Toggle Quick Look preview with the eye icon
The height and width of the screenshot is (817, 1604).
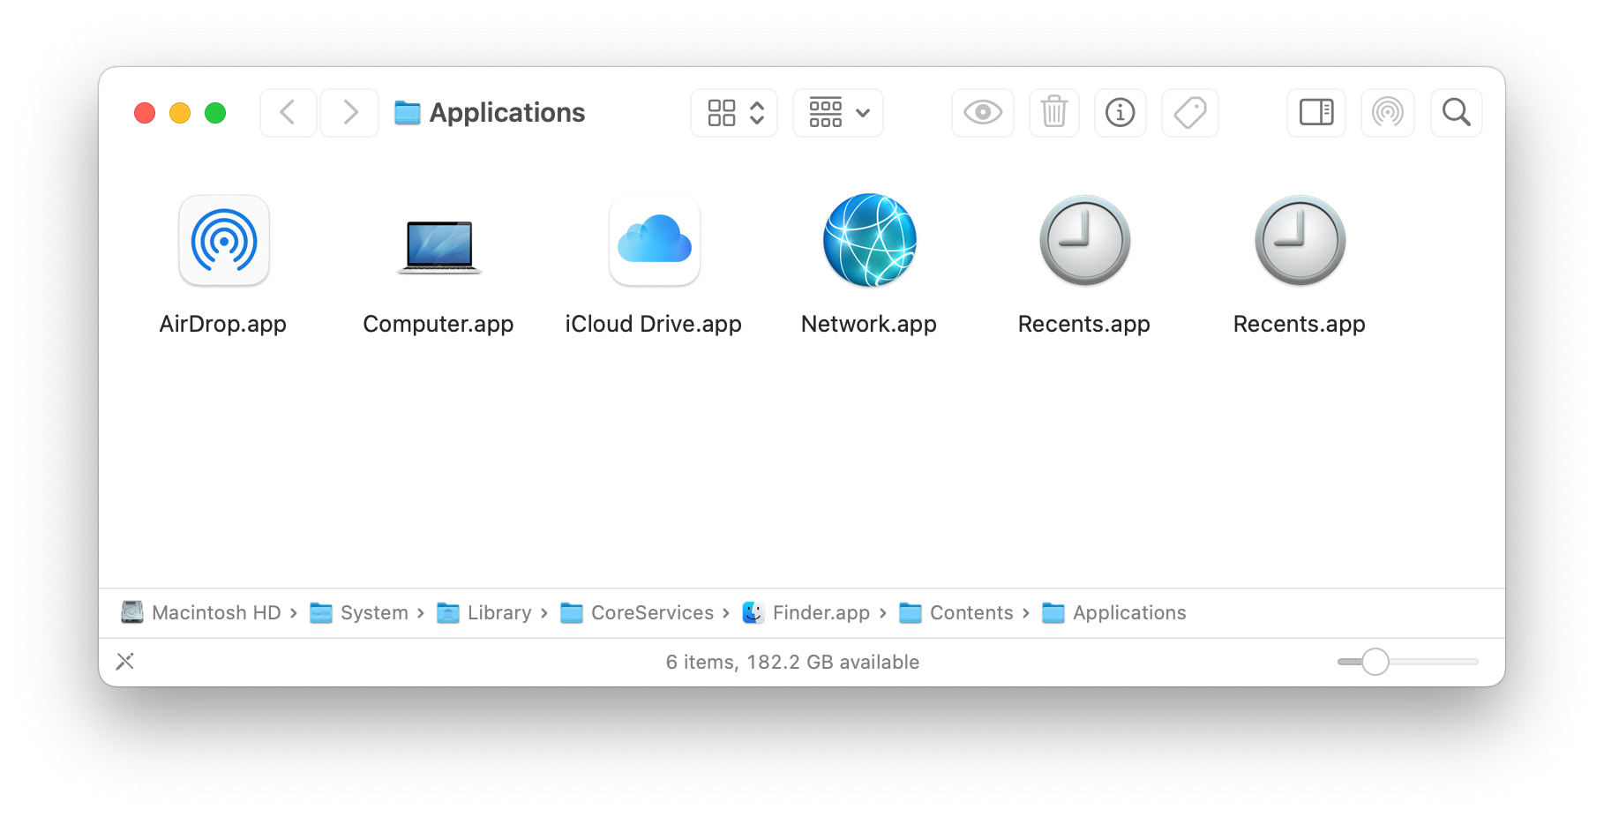(x=982, y=112)
